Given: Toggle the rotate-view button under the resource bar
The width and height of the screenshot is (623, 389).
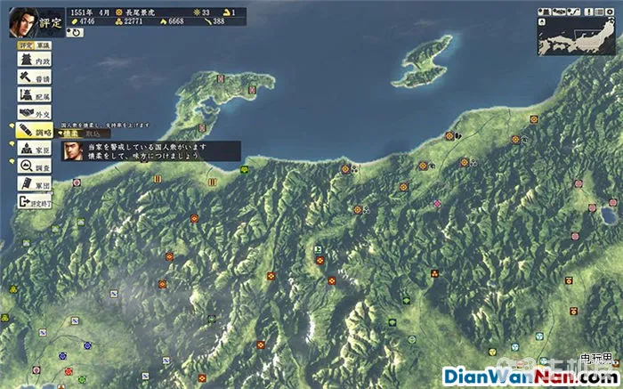Looking at the screenshot, I should click(75, 32).
